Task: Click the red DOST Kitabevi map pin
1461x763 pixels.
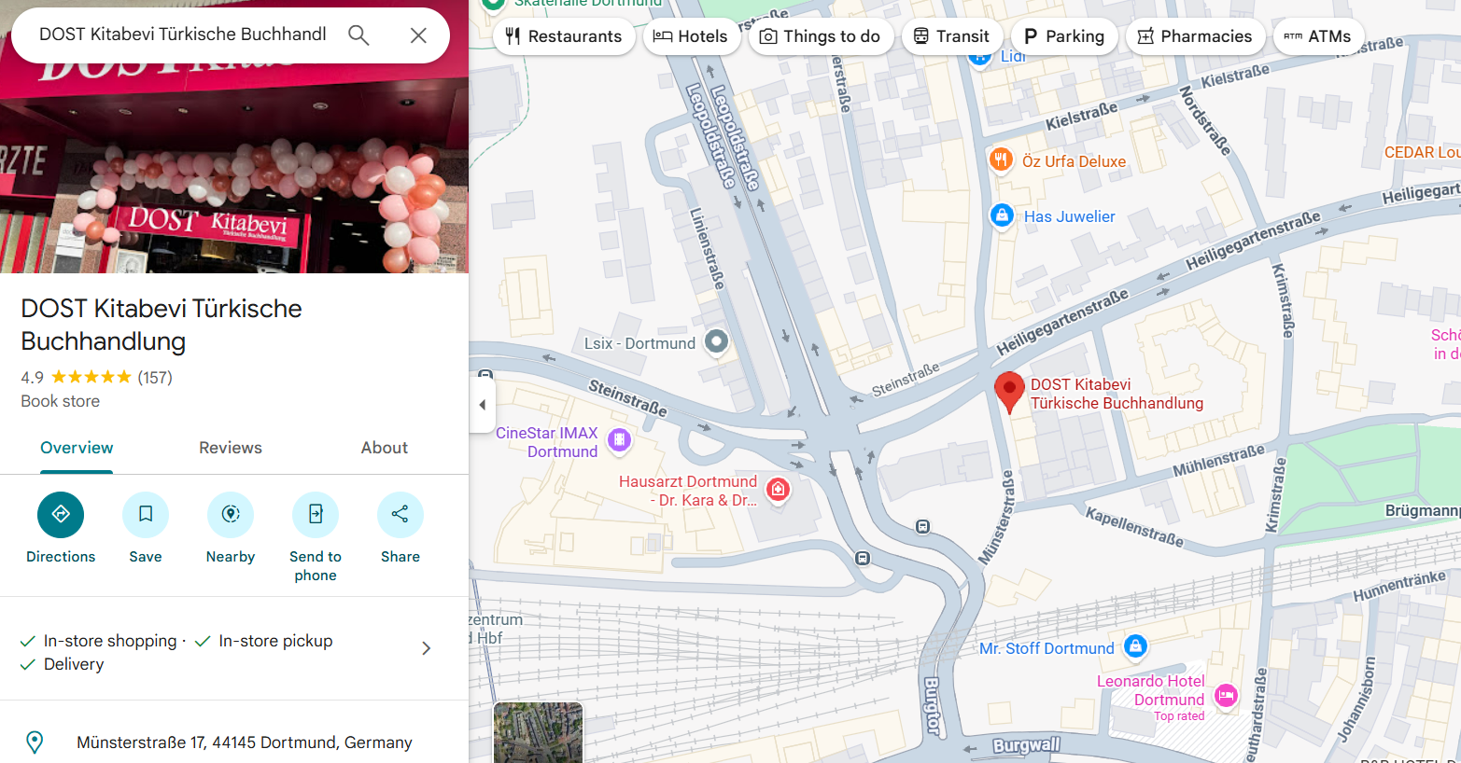Action: [x=1009, y=390]
